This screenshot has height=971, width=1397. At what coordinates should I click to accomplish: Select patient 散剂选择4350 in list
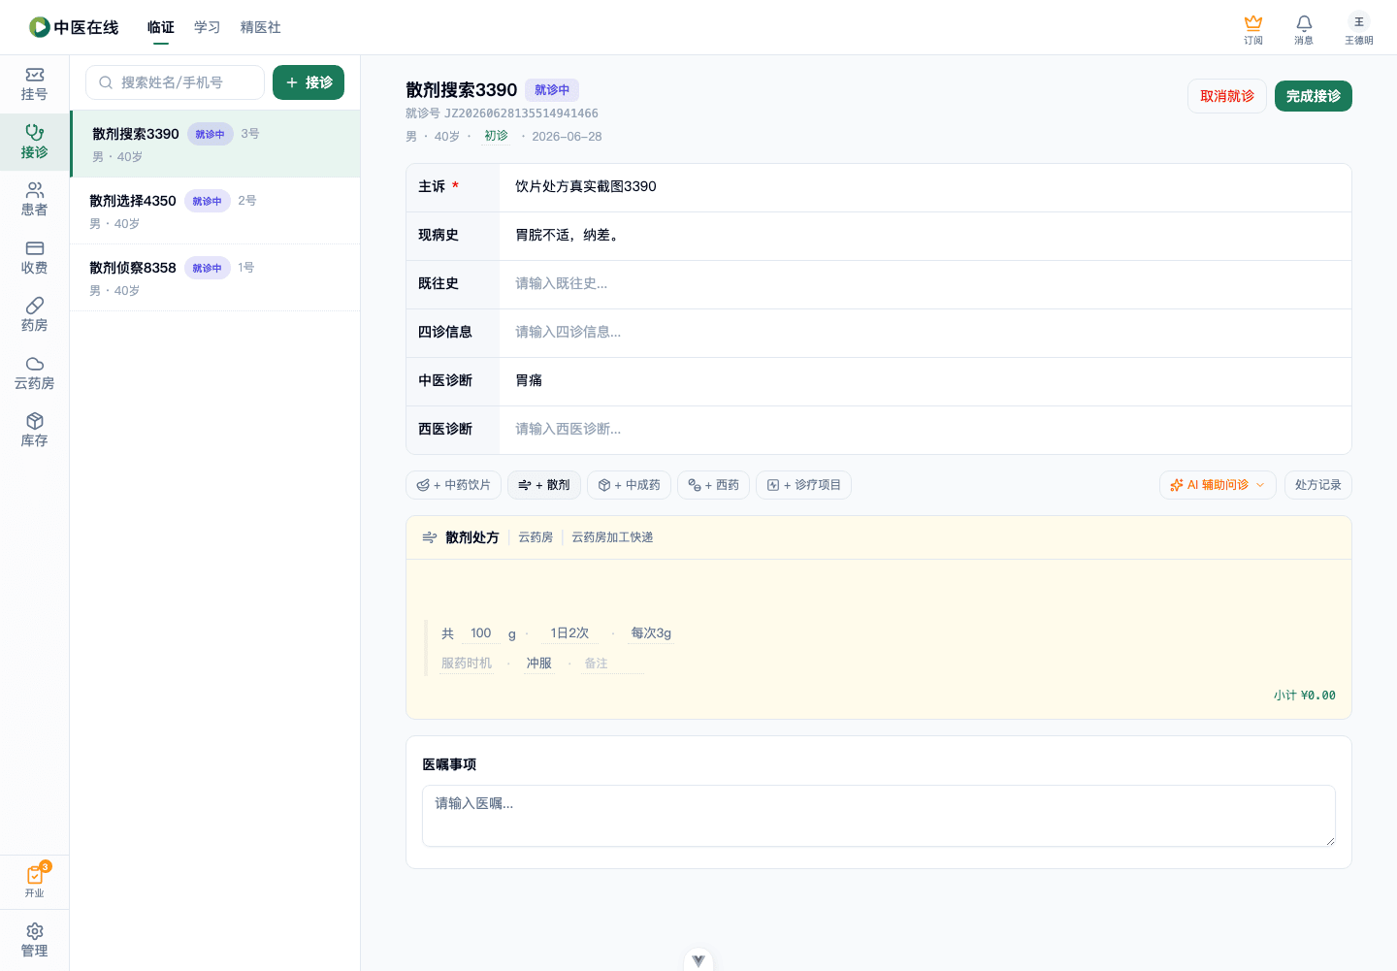215,210
